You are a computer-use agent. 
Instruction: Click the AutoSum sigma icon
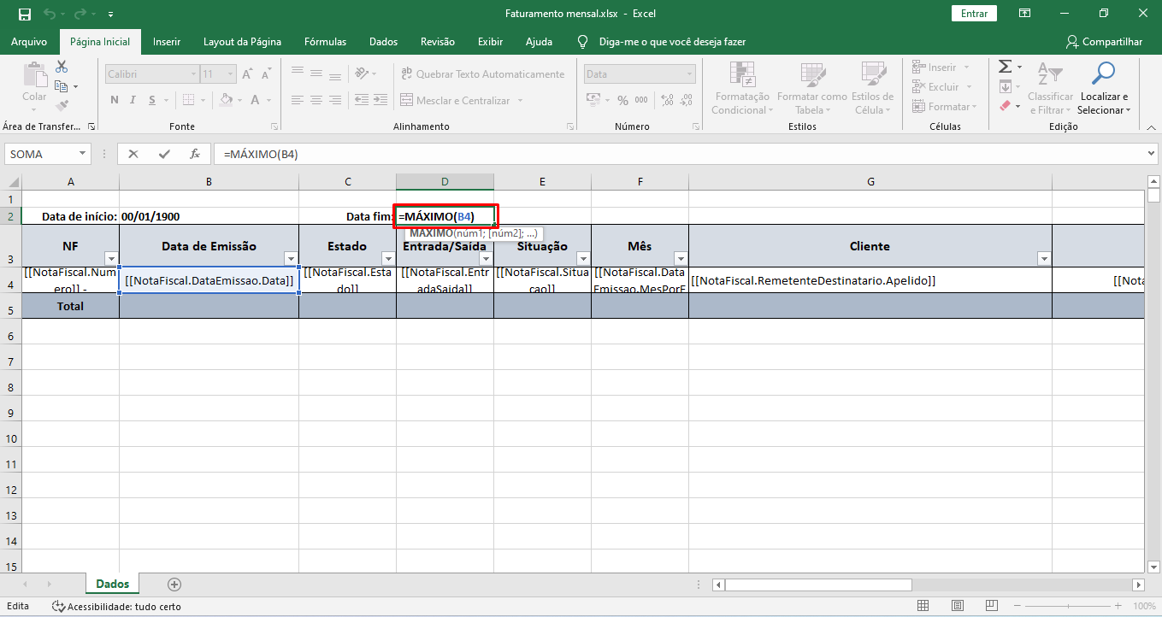click(x=1006, y=67)
